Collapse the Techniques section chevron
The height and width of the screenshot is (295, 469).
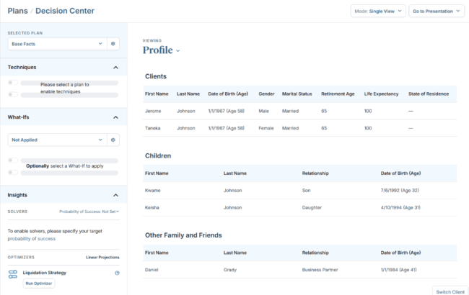coord(115,68)
